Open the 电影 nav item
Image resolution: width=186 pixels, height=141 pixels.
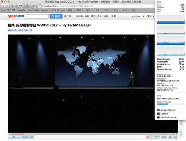(x=87, y=16)
